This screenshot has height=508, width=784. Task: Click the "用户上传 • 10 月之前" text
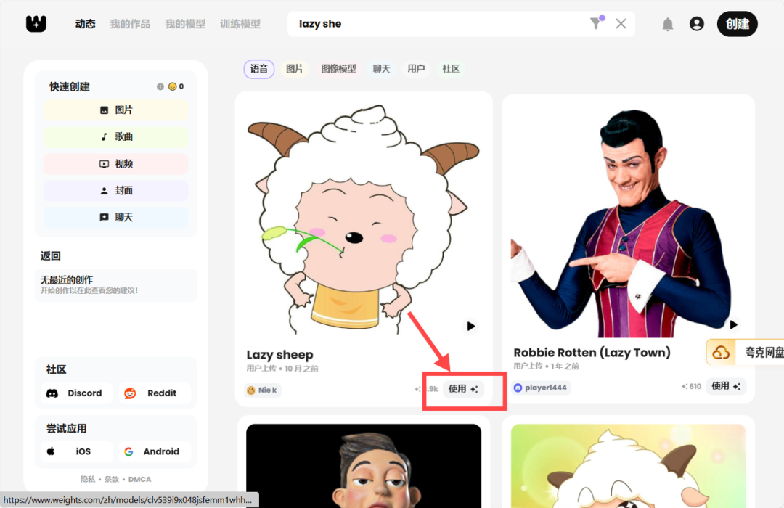point(282,369)
